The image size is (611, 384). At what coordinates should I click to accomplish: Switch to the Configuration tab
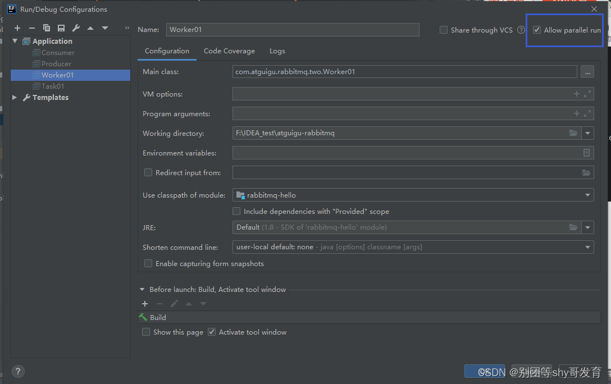(167, 51)
